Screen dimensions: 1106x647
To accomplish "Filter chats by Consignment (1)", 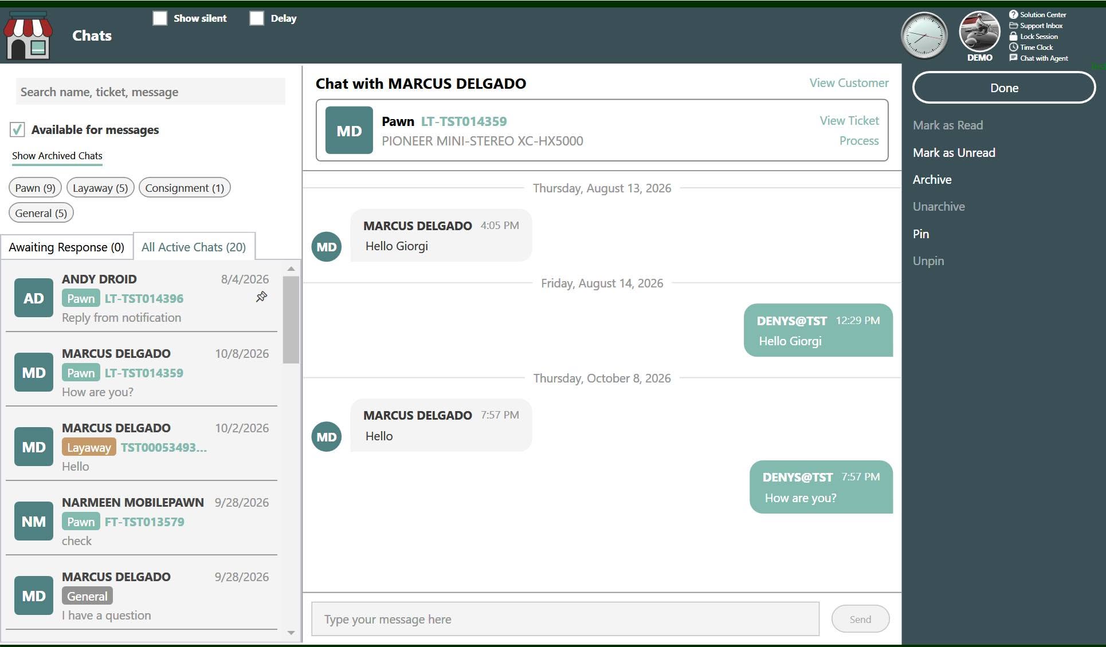I will click(185, 188).
